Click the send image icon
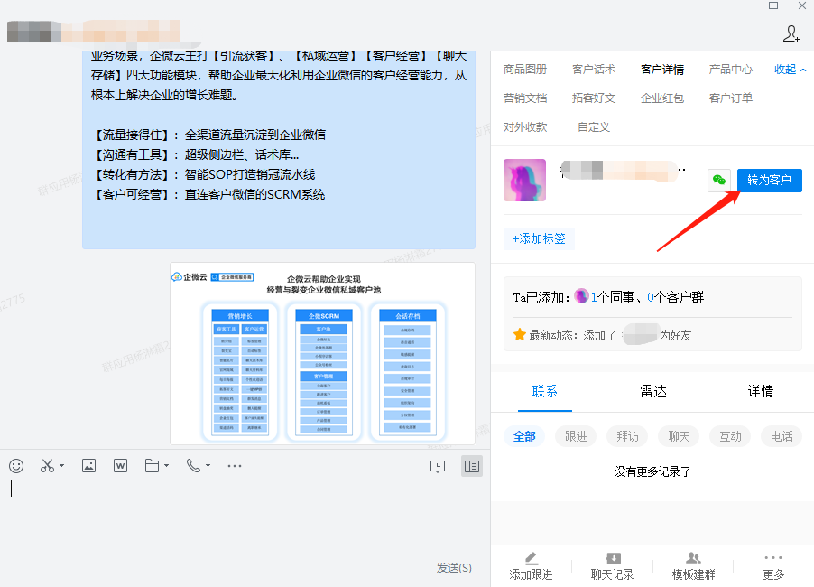The height and width of the screenshot is (587, 814). (x=88, y=466)
